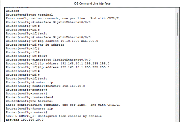Click the first 'interface GigabitEthernet0/0/0' line
The width and height of the screenshot is (180, 122).
(48, 22)
